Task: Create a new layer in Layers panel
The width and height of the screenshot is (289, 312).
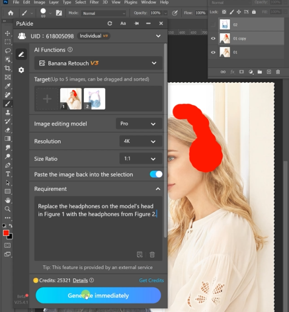Action: 269,72
